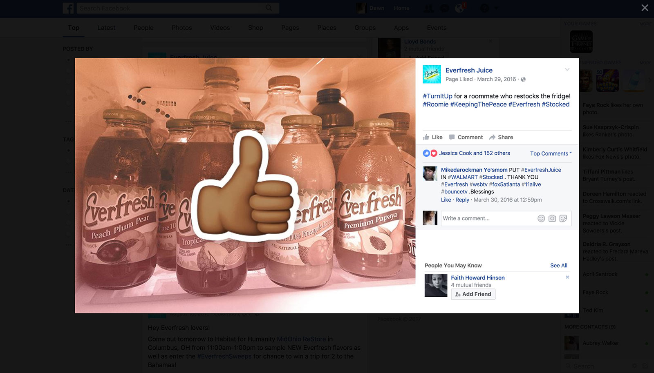Click the Everfresh Juice page avatar
This screenshot has height=373, width=654.
pyautogui.click(x=432, y=74)
